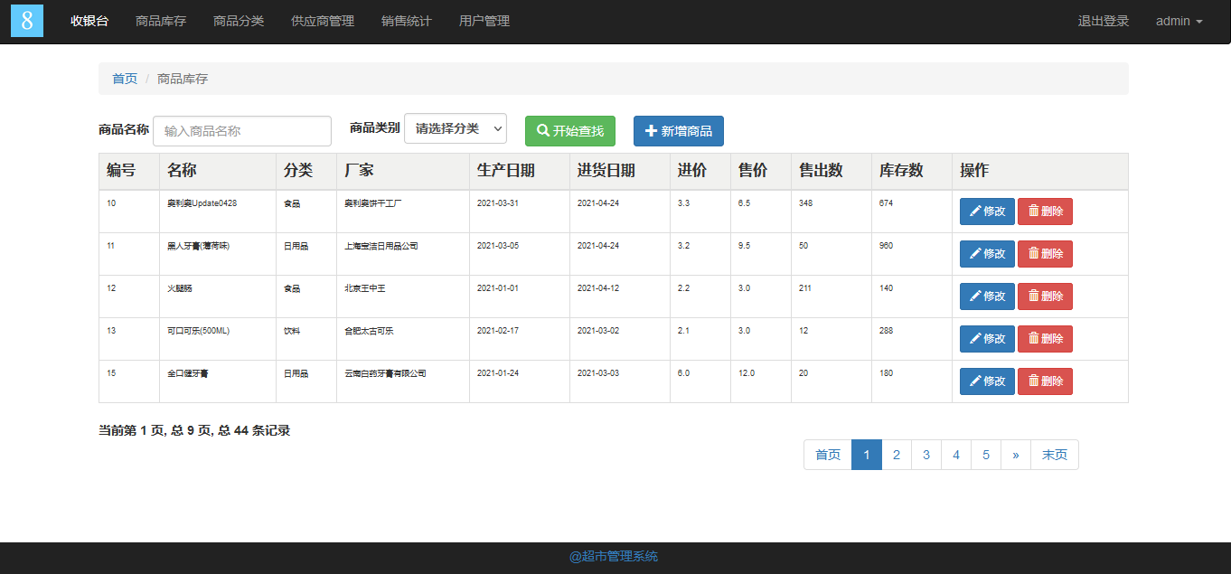
Task: Edit product 奥利奥Update0428 via 修改
Action: click(x=987, y=212)
